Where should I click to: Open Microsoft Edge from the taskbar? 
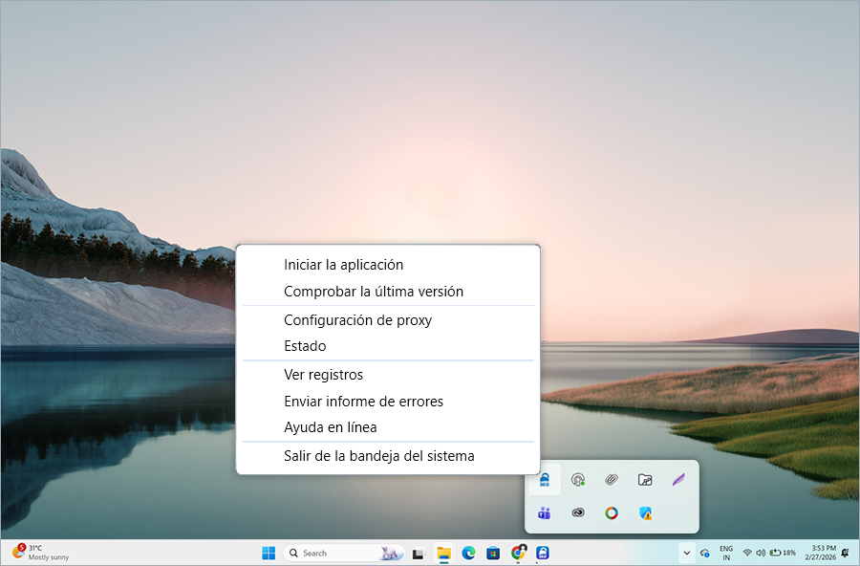[468, 553]
